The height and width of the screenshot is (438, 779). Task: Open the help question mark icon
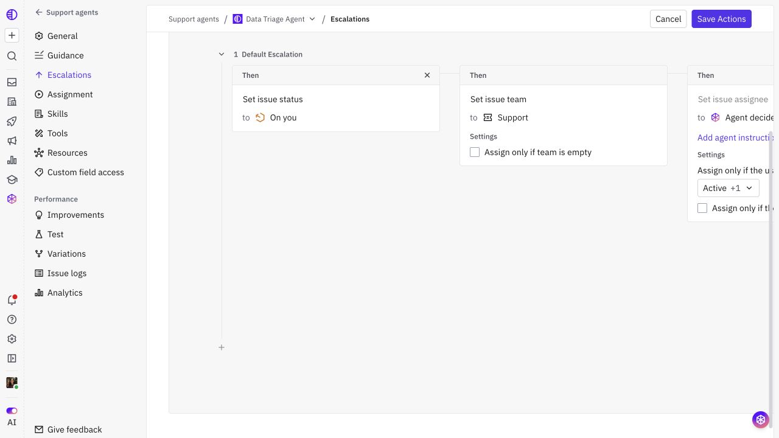point(12,319)
